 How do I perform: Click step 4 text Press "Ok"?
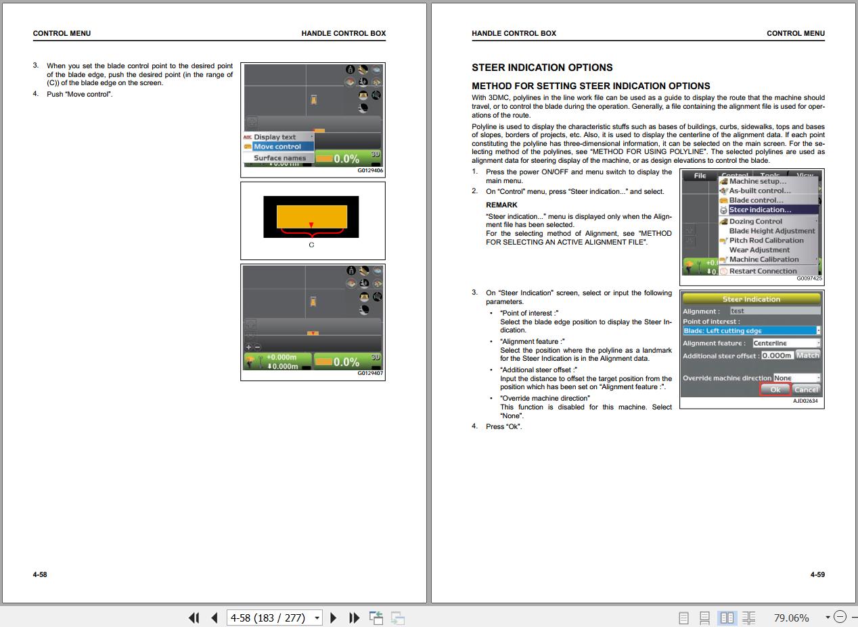tap(504, 426)
